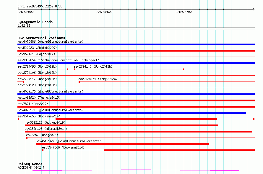The height and width of the screenshot is (174, 263).
Task: Open esv2724128 (Wong2012b) variant label
Action: (x=37, y=85)
